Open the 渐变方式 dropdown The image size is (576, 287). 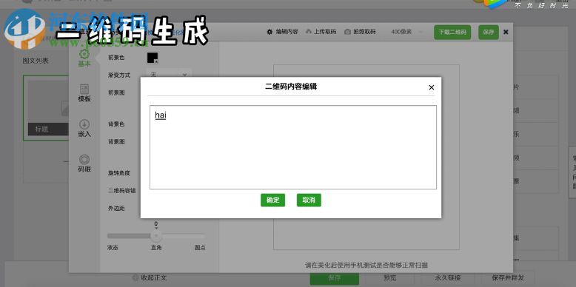click(x=169, y=75)
